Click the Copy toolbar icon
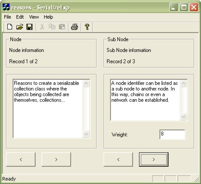This screenshot has height=184, width=201. coord(52,27)
